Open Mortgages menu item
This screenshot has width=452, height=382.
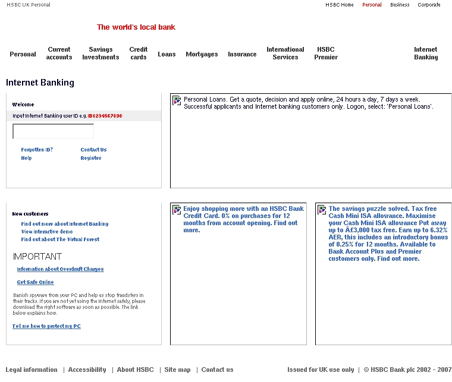202,54
